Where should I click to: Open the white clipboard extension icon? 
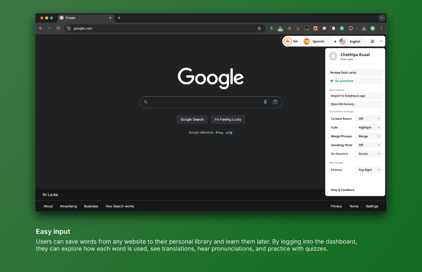pyautogui.click(x=333, y=28)
